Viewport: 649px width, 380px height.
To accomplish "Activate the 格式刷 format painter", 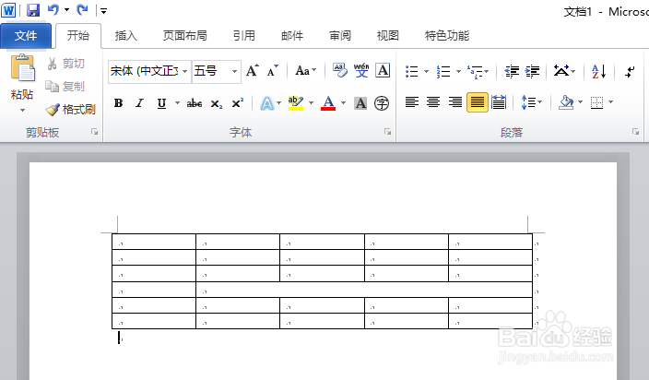I will pyautogui.click(x=70, y=109).
